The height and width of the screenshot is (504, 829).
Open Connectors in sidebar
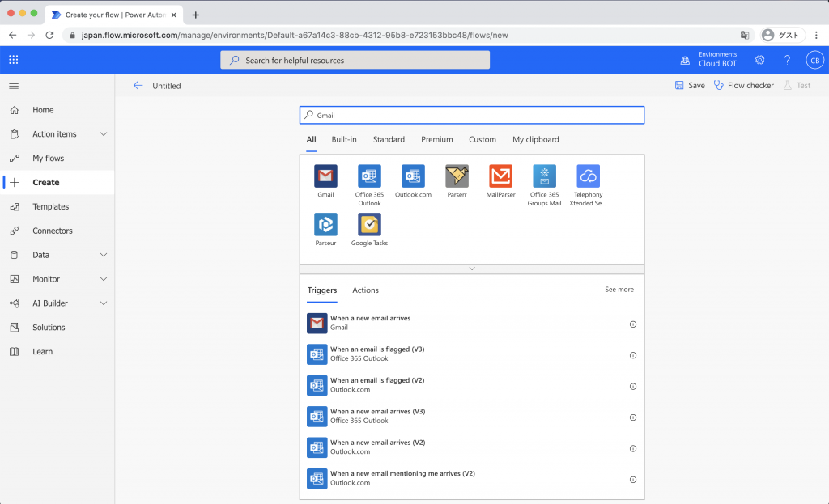(57, 231)
